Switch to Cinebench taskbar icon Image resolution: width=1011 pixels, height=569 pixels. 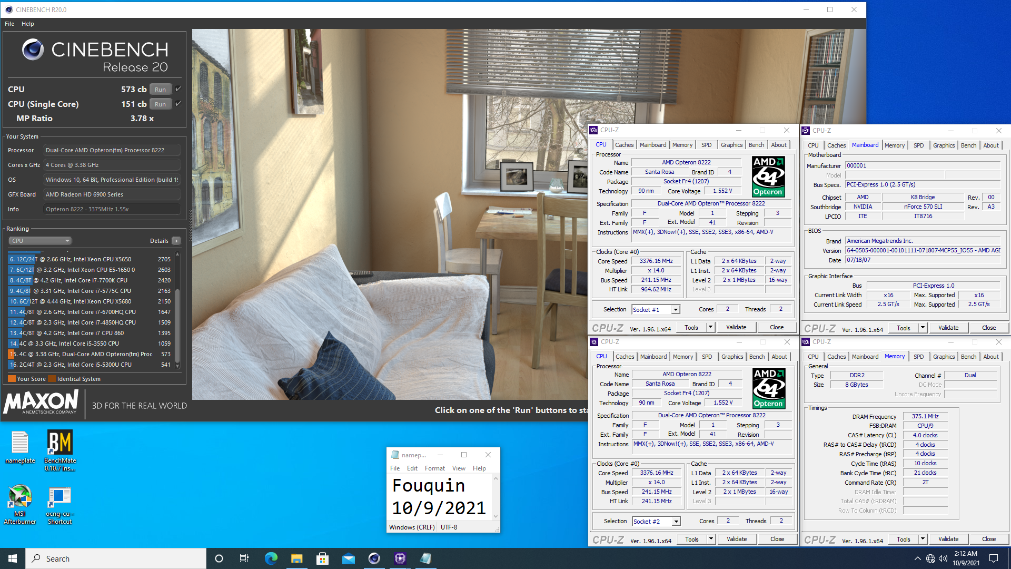tap(374, 558)
